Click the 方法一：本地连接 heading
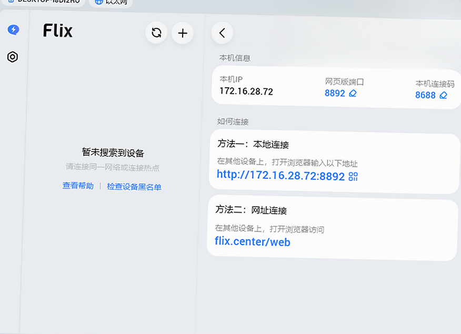 tap(253, 144)
